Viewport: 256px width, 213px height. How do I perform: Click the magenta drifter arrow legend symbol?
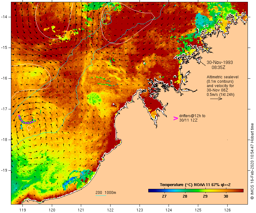(x=176, y=118)
